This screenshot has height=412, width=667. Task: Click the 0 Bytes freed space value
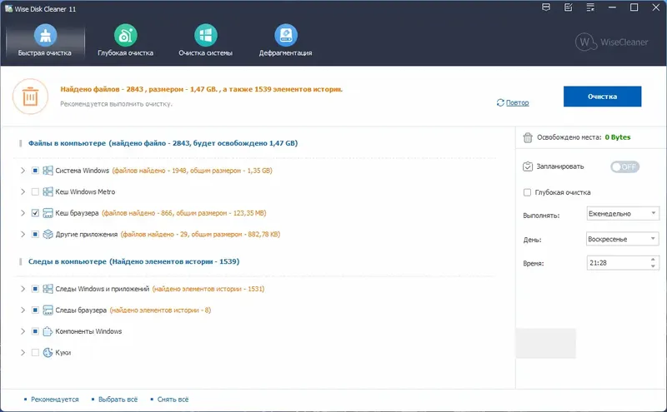(x=618, y=137)
